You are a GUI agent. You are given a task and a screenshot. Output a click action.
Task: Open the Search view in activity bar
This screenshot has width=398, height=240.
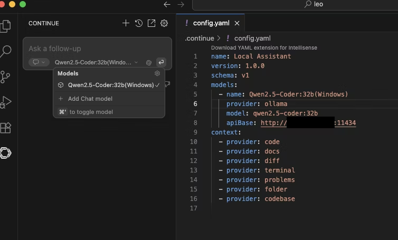click(6, 51)
